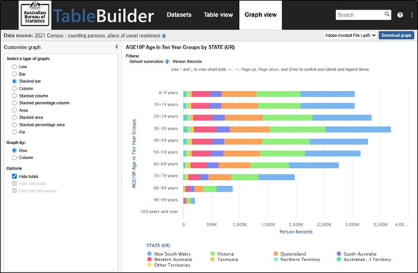The width and height of the screenshot is (418, 273).
Task: Select the Area graph type
Action: pos(15,110)
